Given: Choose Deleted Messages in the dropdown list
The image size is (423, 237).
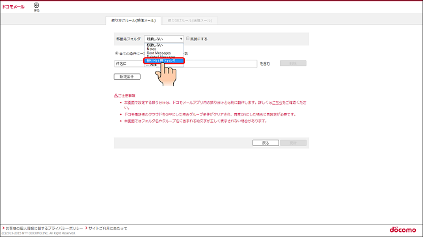Looking at the screenshot, I should 164,56.
